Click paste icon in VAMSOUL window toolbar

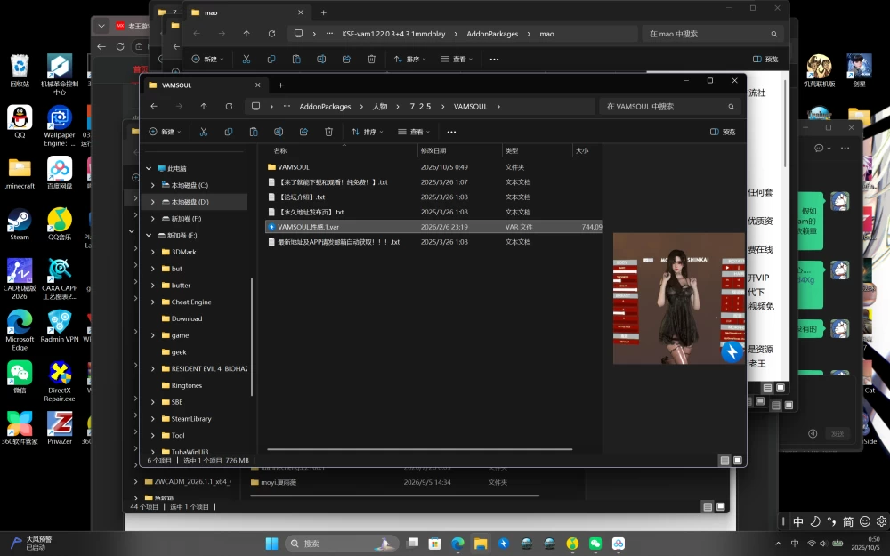pyautogui.click(x=254, y=132)
